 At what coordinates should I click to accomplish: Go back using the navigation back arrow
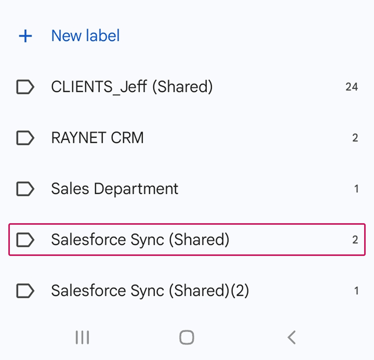click(292, 338)
